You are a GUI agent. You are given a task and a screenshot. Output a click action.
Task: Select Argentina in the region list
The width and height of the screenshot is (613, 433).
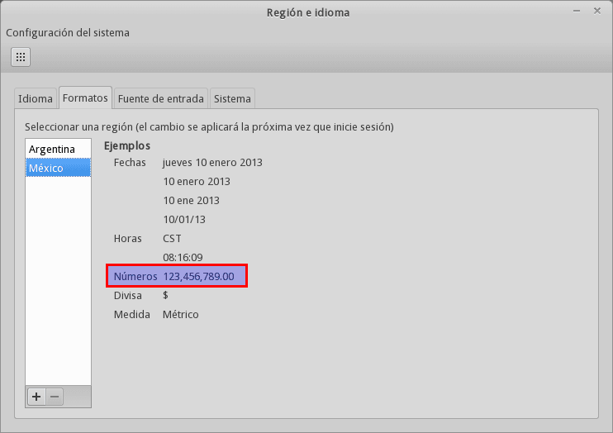pos(59,149)
